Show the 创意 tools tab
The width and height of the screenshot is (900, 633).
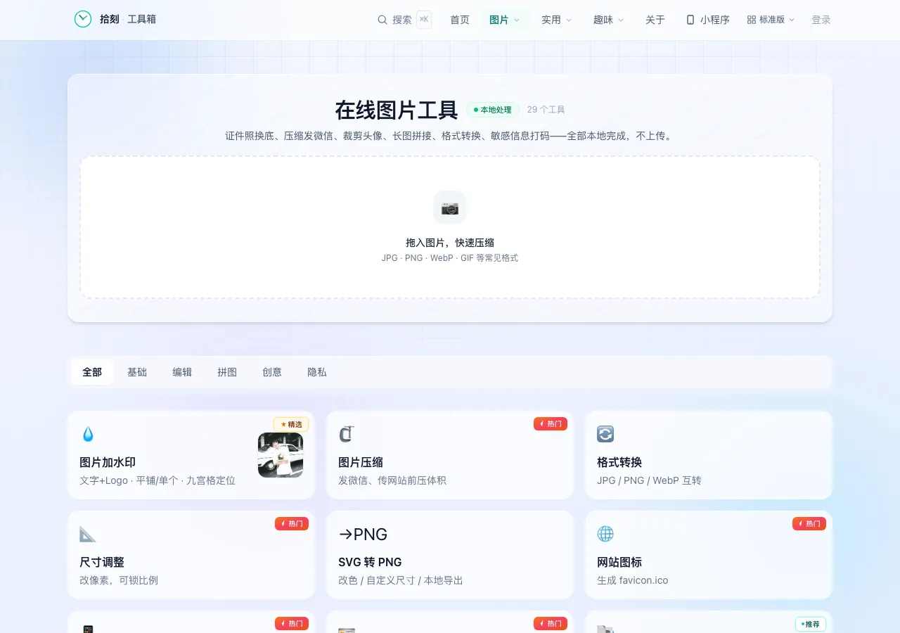coord(272,372)
